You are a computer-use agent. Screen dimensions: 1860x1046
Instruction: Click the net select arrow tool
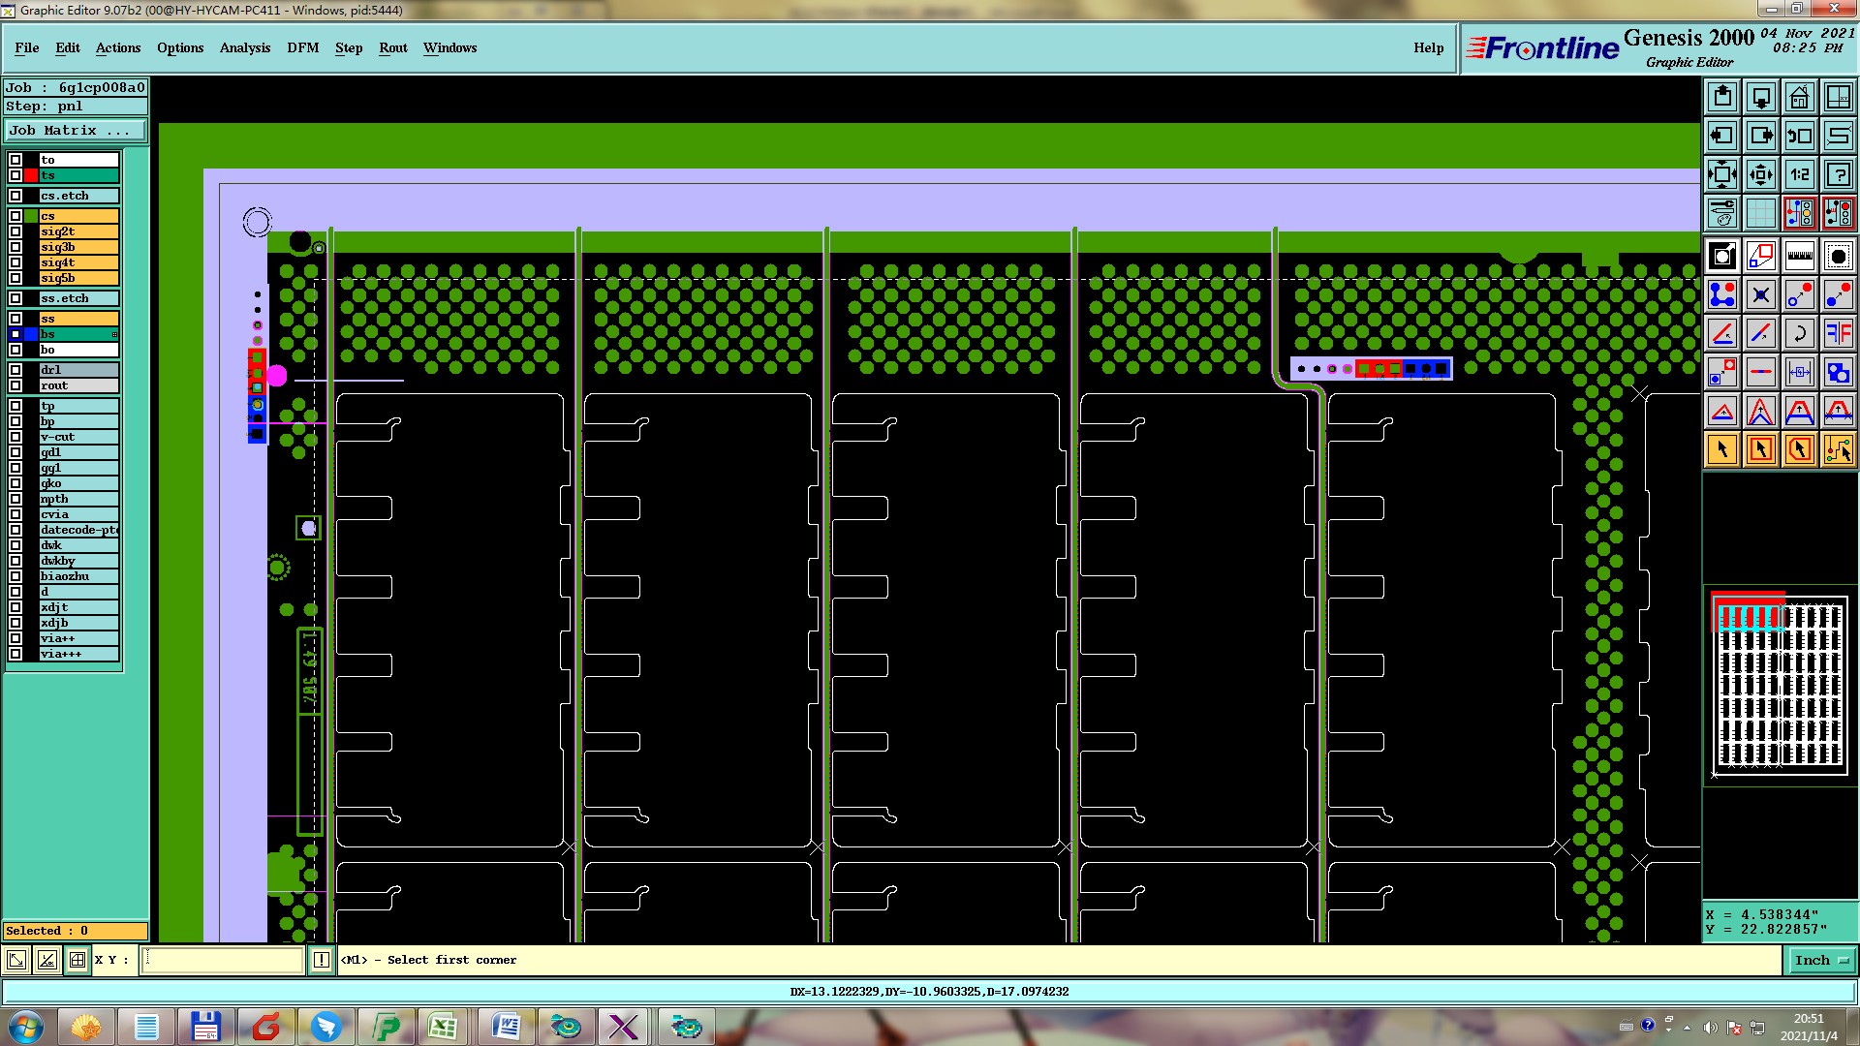click(x=1838, y=449)
